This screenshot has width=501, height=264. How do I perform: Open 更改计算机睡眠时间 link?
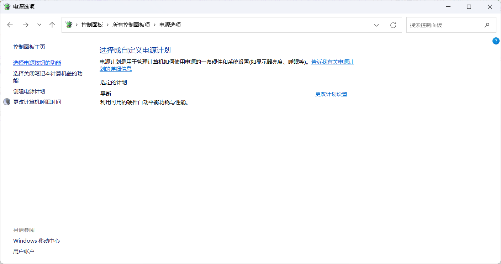pyautogui.click(x=37, y=102)
